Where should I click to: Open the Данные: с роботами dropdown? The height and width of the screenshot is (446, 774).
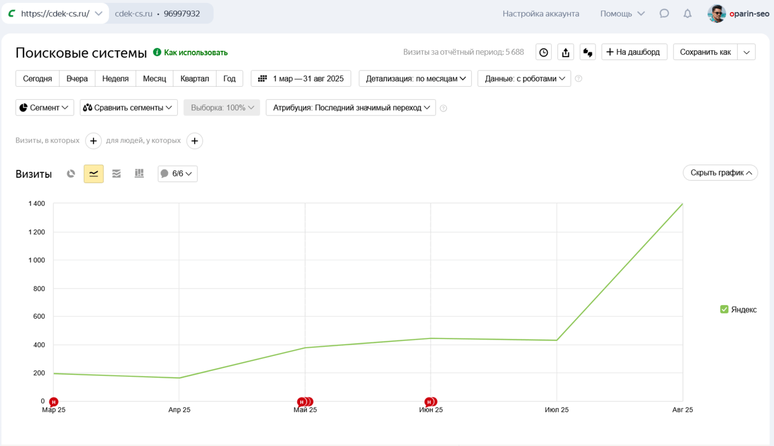coord(524,79)
